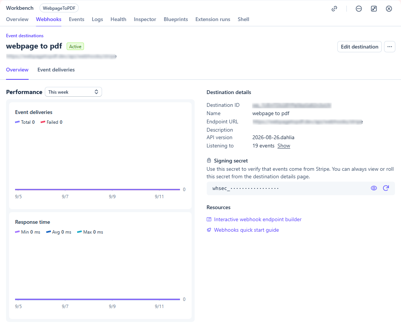Screen dimensions: 401x331
Task: Go to Workbench Overview tab
Action: (x=17, y=20)
